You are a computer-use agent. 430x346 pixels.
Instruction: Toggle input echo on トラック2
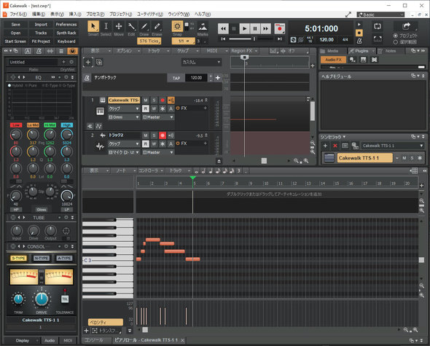click(x=171, y=135)
